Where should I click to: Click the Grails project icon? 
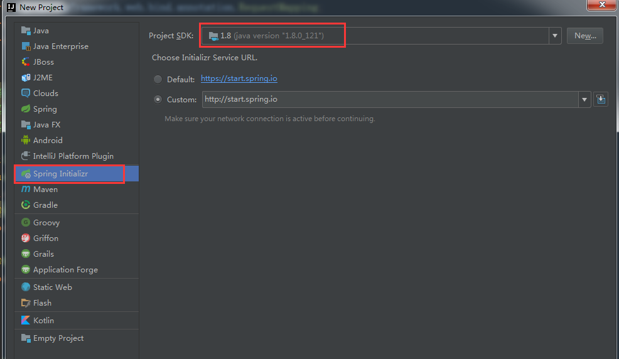click(x=26, y=254)
